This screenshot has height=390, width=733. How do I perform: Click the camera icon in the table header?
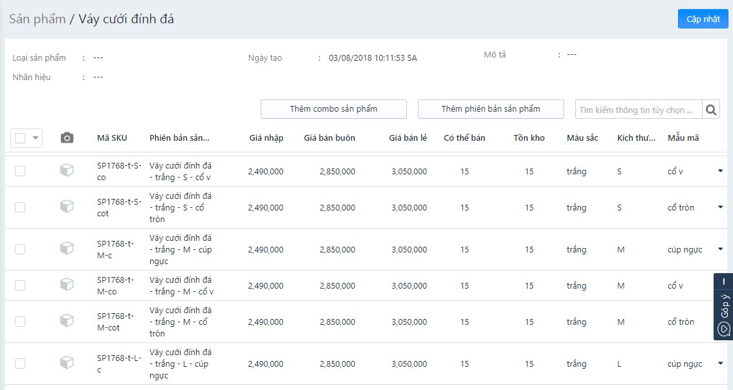click(67, 138)
